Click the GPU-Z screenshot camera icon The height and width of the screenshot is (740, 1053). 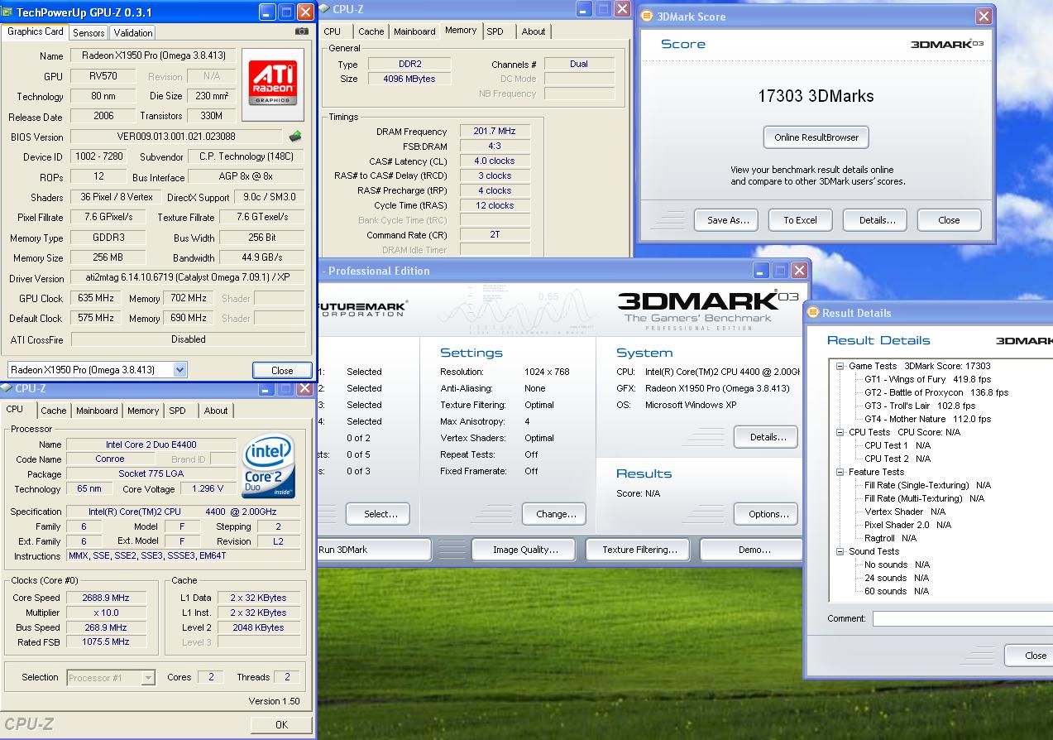[302, 31]
